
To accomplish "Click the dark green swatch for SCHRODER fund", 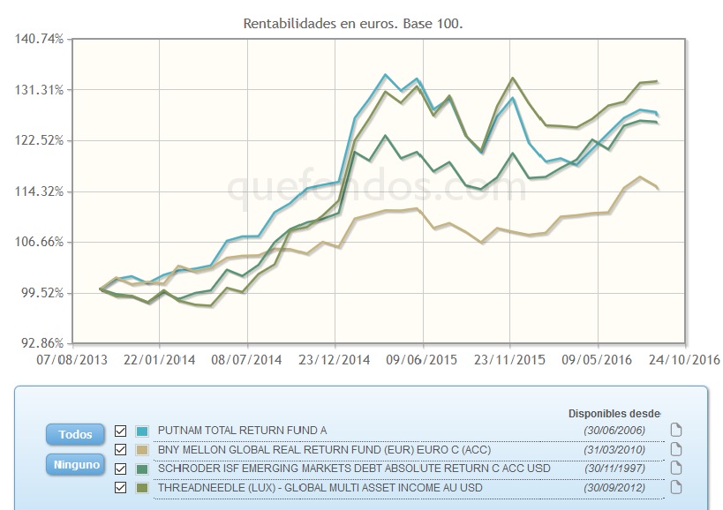I will (142, 469).
